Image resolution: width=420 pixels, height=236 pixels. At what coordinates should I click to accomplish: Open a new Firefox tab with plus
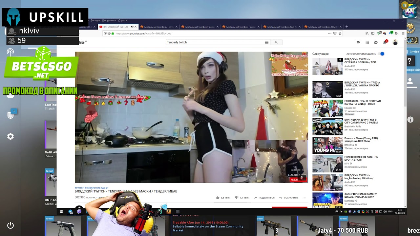point(346,27)
